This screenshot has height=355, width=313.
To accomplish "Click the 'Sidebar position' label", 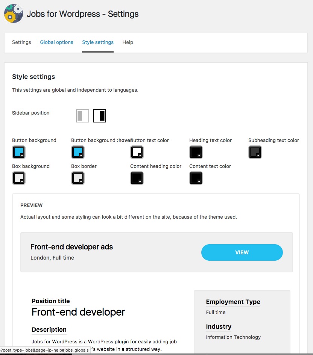I will [30, 113].
